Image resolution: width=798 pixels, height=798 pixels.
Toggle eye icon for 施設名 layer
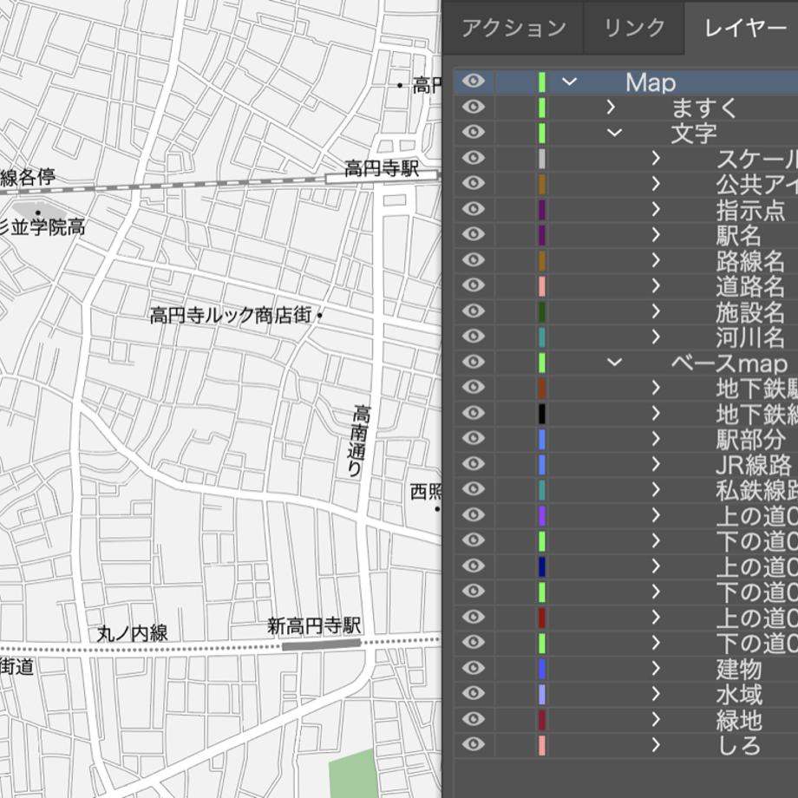pyautogui.click(x=474, y=311)
